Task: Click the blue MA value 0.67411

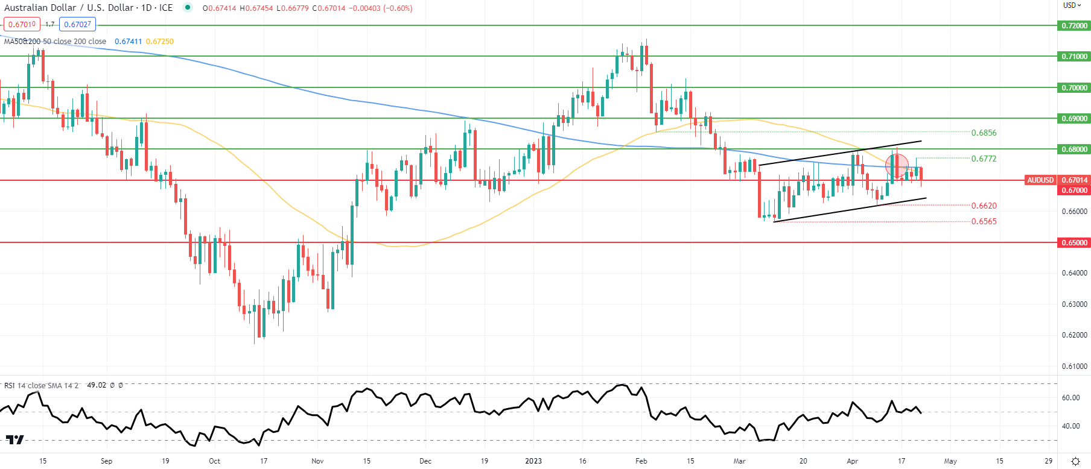Action: (x=128, y=42)
